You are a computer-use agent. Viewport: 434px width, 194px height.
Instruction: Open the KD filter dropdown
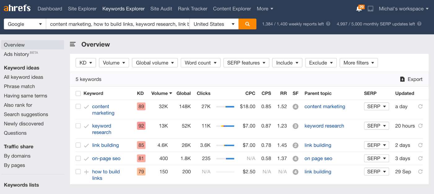tap(86, 63)
